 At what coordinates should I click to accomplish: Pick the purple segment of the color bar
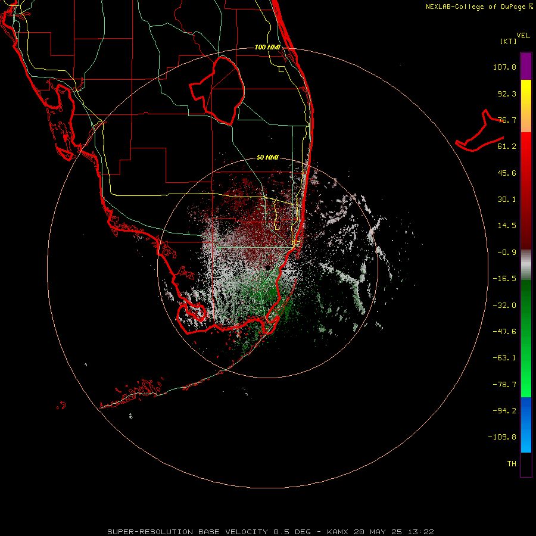(526, 66)
